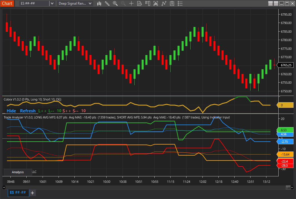Activate the crosshair cursor icon

tap(131, 3)
